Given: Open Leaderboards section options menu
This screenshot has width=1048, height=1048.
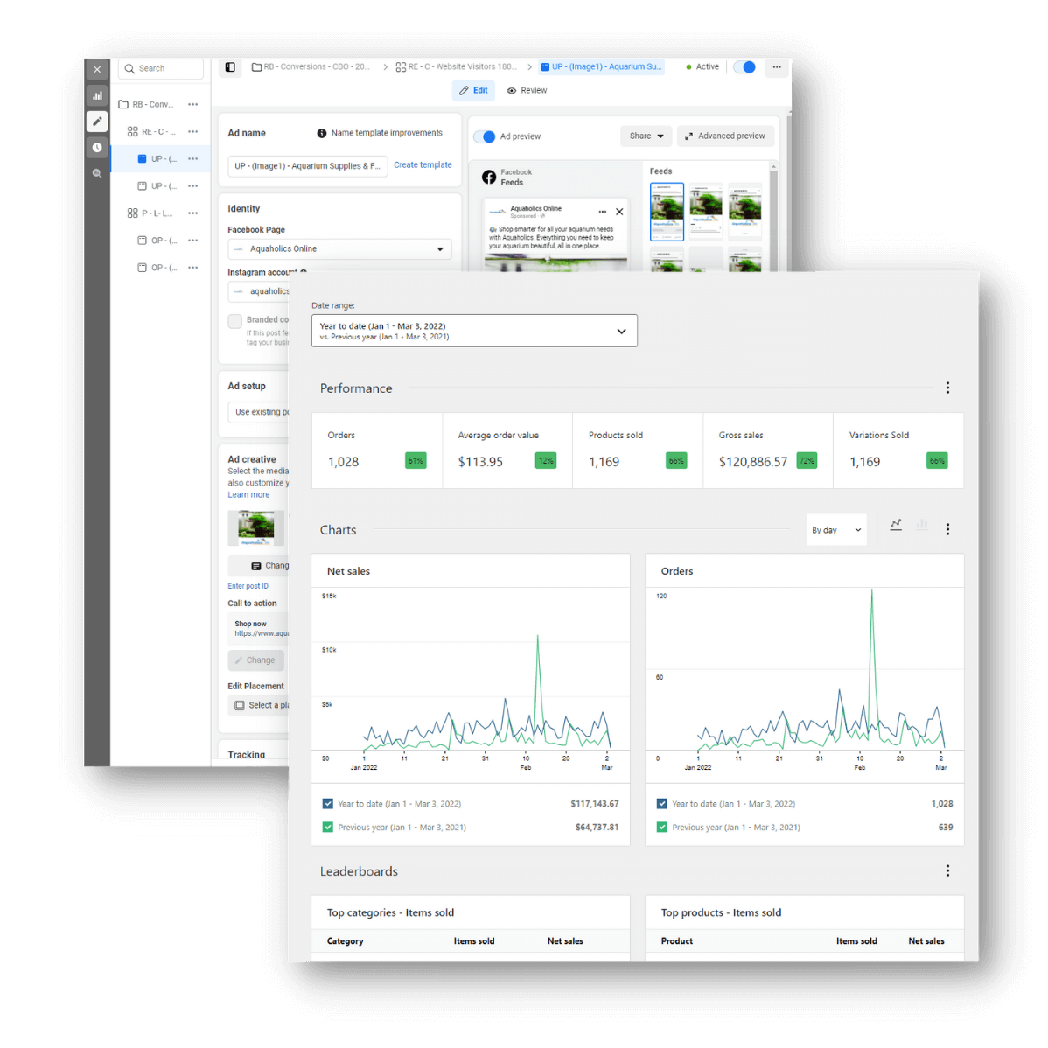Looking at the screenshot, I should click(x=947, y=870).
